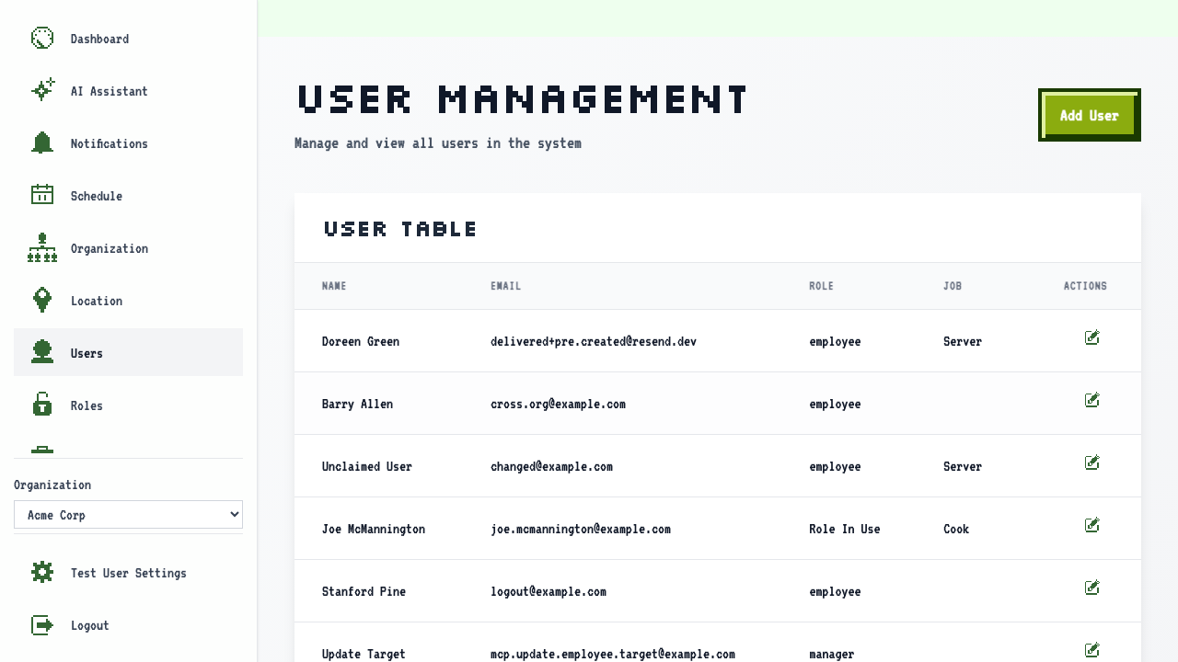
Task: Click the NAME column header
Action: click(334, 286)
